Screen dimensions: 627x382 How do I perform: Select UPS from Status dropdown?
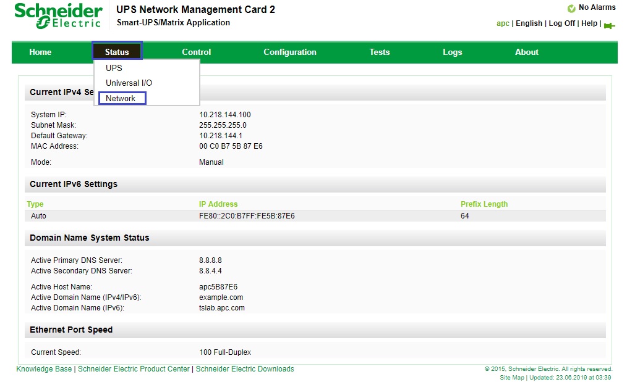click(x=114, y=68)
